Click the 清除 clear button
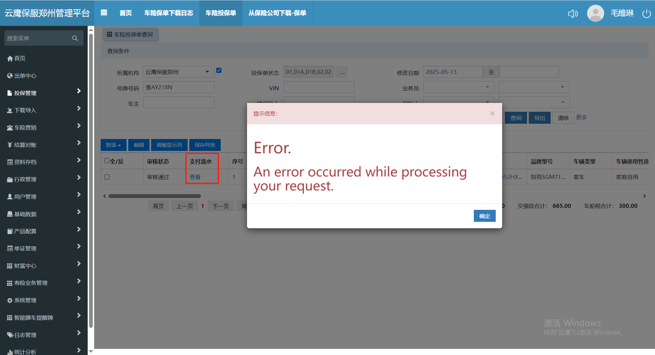 click(x=563, y=118)
